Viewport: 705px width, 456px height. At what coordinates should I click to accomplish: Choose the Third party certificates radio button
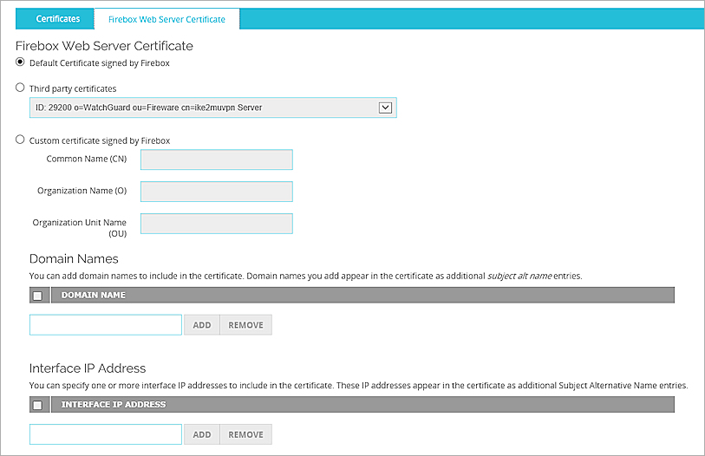[x=21, y=88]
